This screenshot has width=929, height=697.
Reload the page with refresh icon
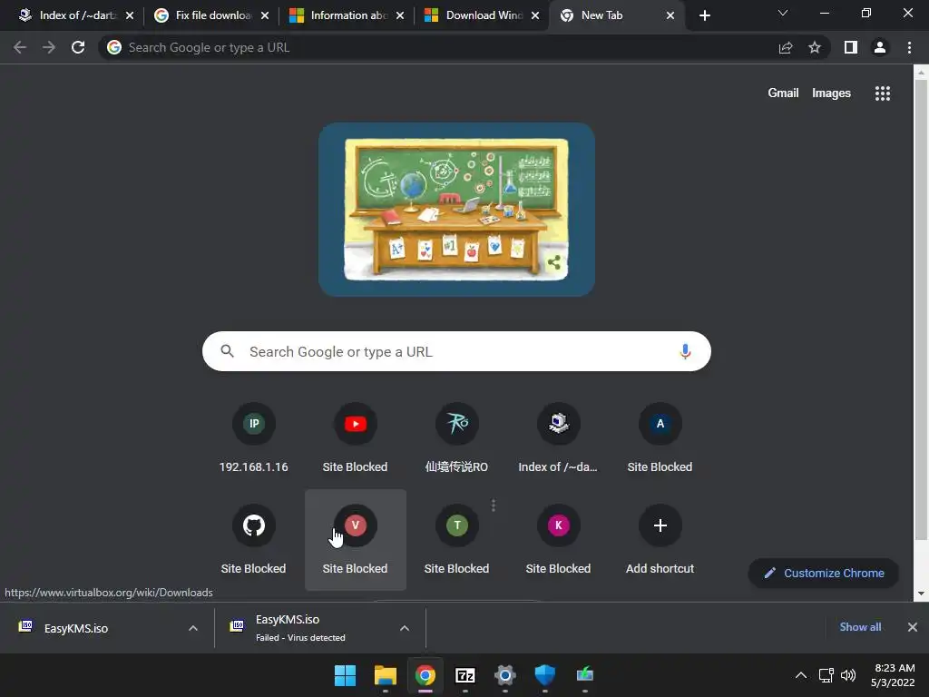78,47
